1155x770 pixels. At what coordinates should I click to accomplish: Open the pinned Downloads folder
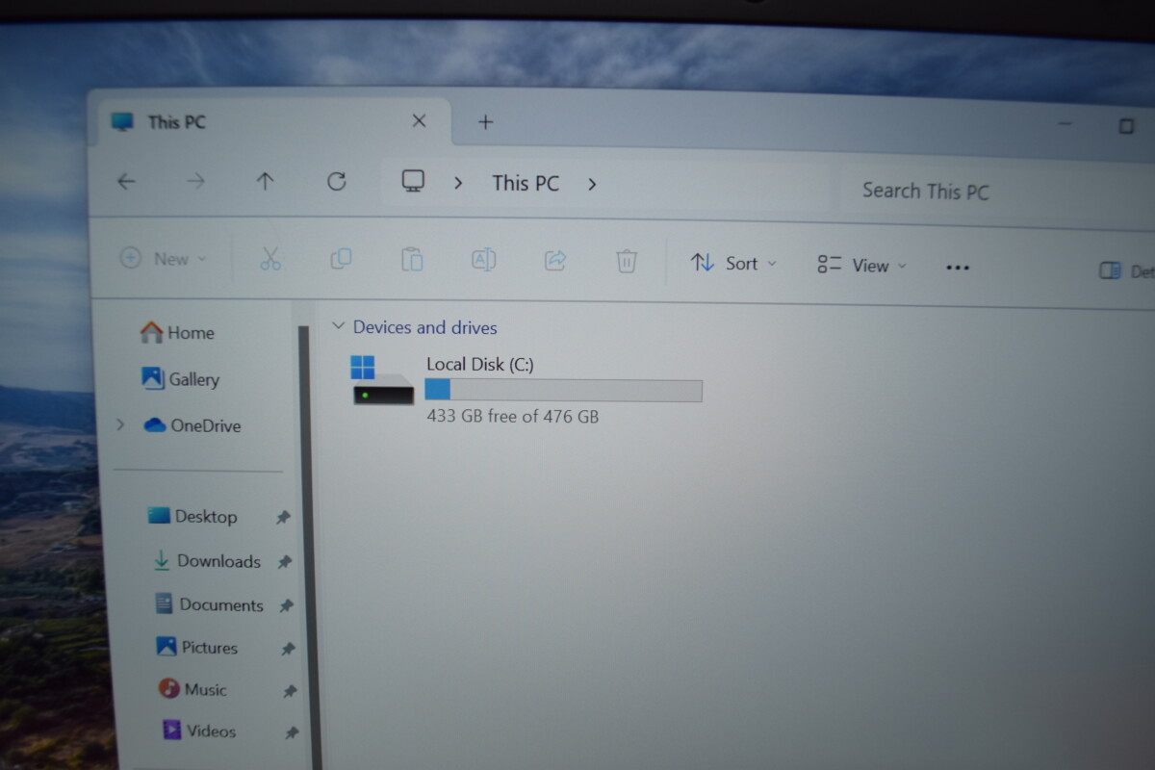(207, 561)
